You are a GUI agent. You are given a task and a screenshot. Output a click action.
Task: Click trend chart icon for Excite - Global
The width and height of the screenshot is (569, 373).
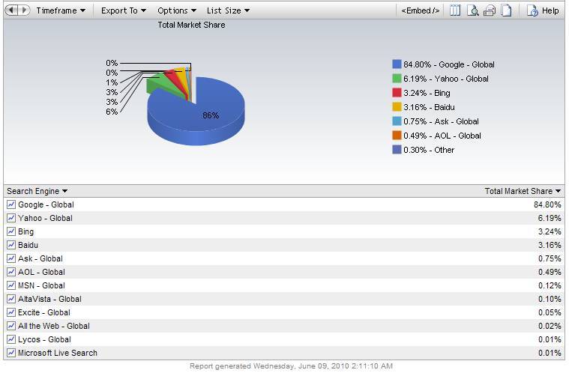(x=11, y=312)
